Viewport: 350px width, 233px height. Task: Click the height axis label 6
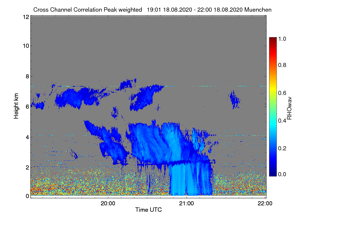pos(27,107)
